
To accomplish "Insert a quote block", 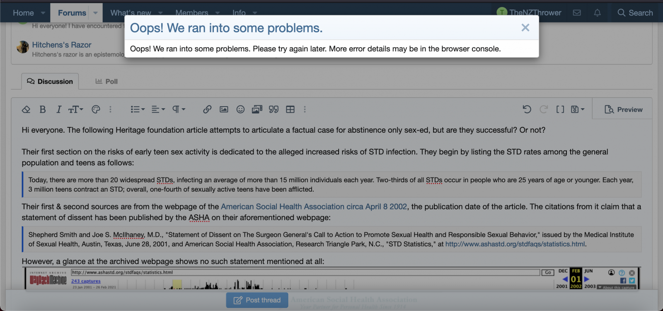I will click(273, 109).
